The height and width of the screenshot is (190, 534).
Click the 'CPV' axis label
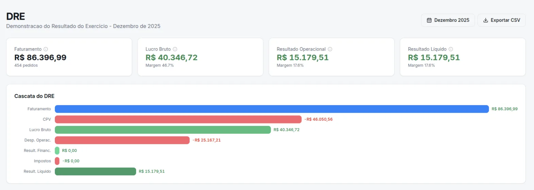tap(47, 119)
